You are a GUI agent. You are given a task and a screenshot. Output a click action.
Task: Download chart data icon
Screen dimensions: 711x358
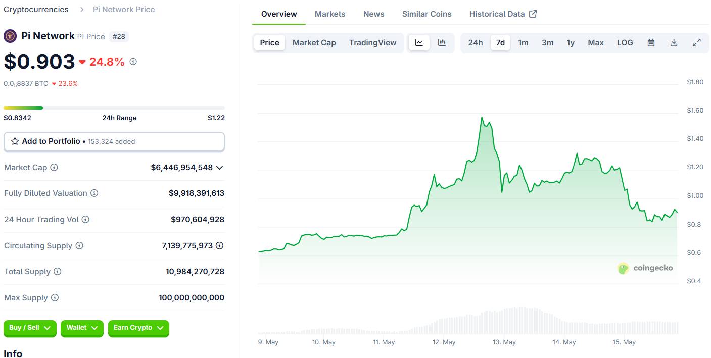click(x=674, y=43)
